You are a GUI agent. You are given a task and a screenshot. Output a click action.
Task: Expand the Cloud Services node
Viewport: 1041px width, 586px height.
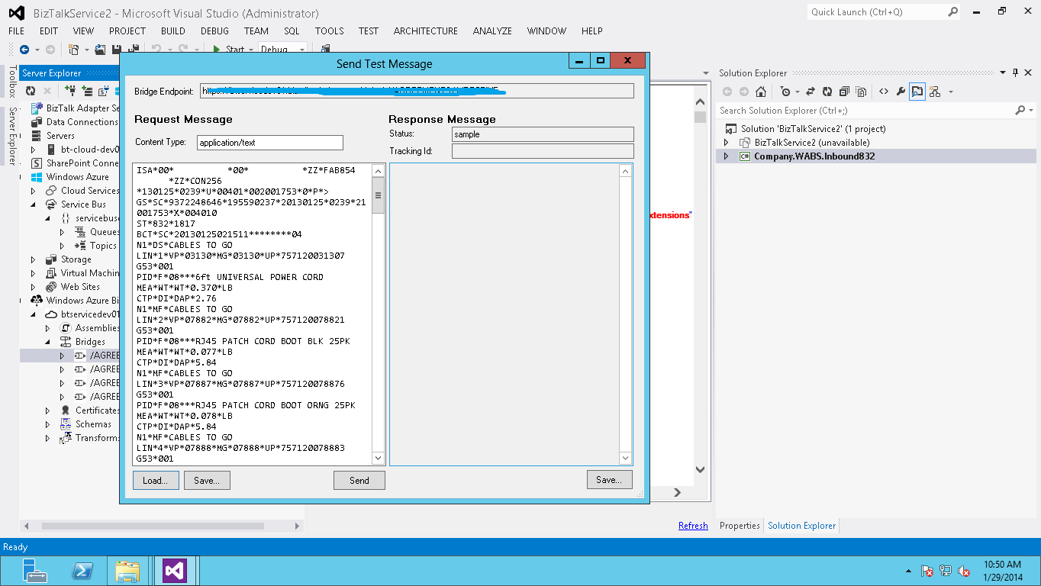tap(34, 191)
